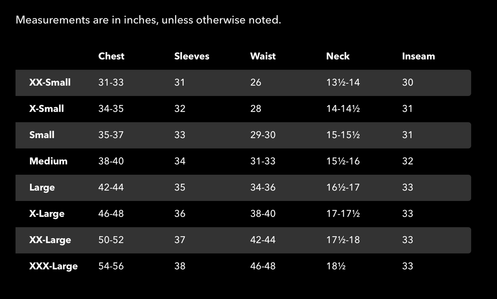Select the X-Small row label
This screenshot has height=299, width=497.
(47, 109)
